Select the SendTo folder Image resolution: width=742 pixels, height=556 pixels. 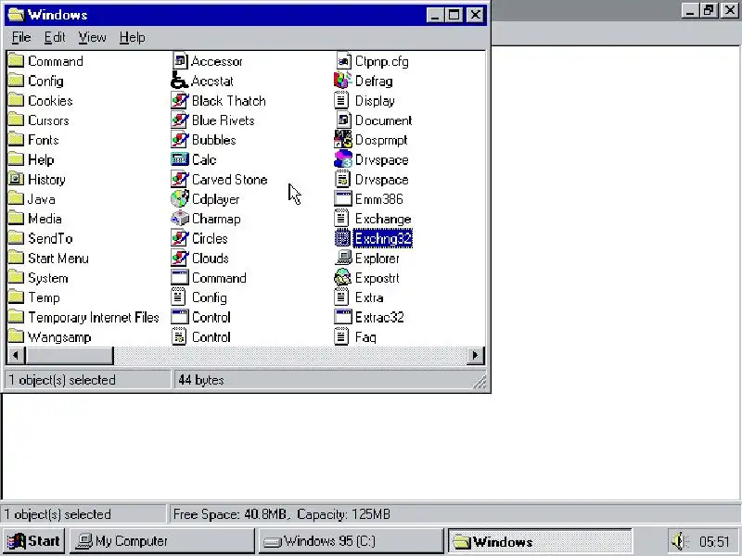click(40, 238)
